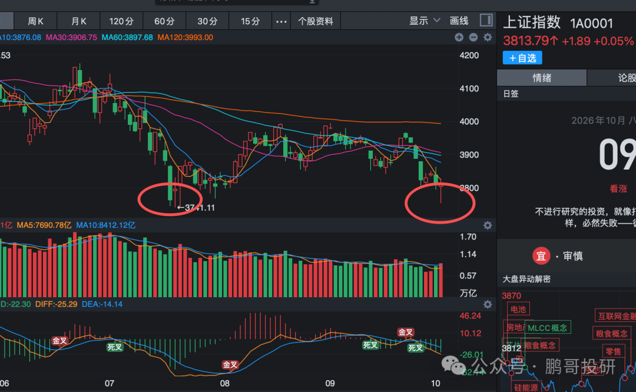This screenshot has width=636, height=392.
Task: Switch to the 论股 discussion tab
Action: [x=612, y=78]
